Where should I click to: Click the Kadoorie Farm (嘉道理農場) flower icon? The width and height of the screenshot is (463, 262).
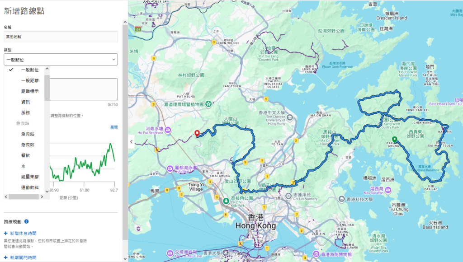tap(208, 104)
